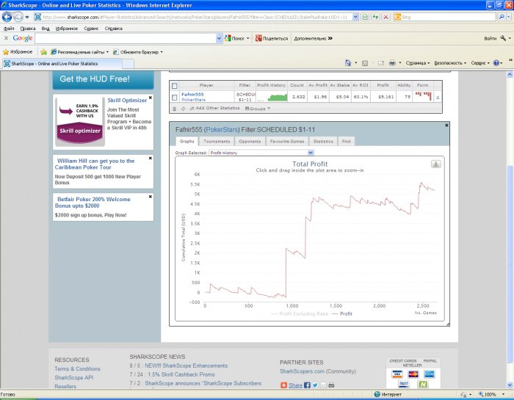514x400 pixels.
Task: Click the Twitter share icon in footer
Action: pyautogui.click(x=314, y=385)
